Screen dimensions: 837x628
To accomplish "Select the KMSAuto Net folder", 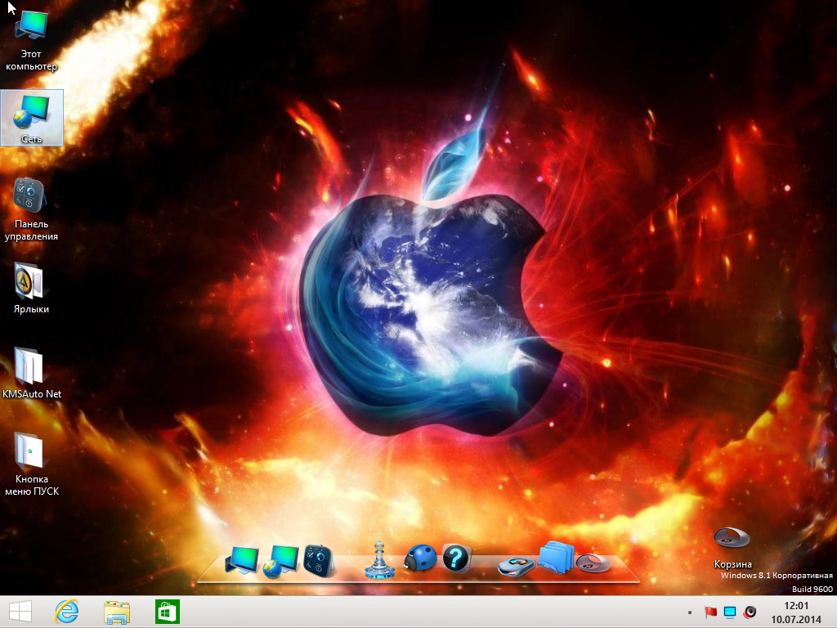I will 32,373.
